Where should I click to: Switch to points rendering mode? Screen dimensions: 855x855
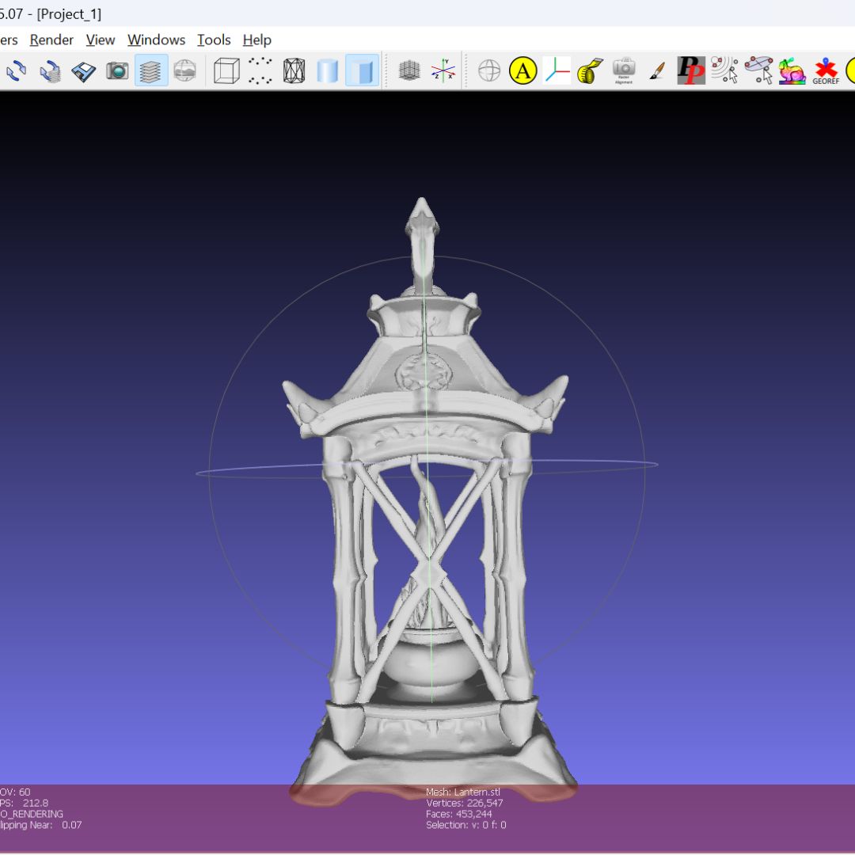[260, 70]
